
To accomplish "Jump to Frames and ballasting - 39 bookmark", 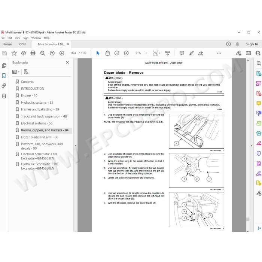I will (x=40, y=109).
